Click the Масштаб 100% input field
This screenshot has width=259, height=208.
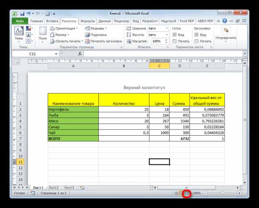click(158, 41)
